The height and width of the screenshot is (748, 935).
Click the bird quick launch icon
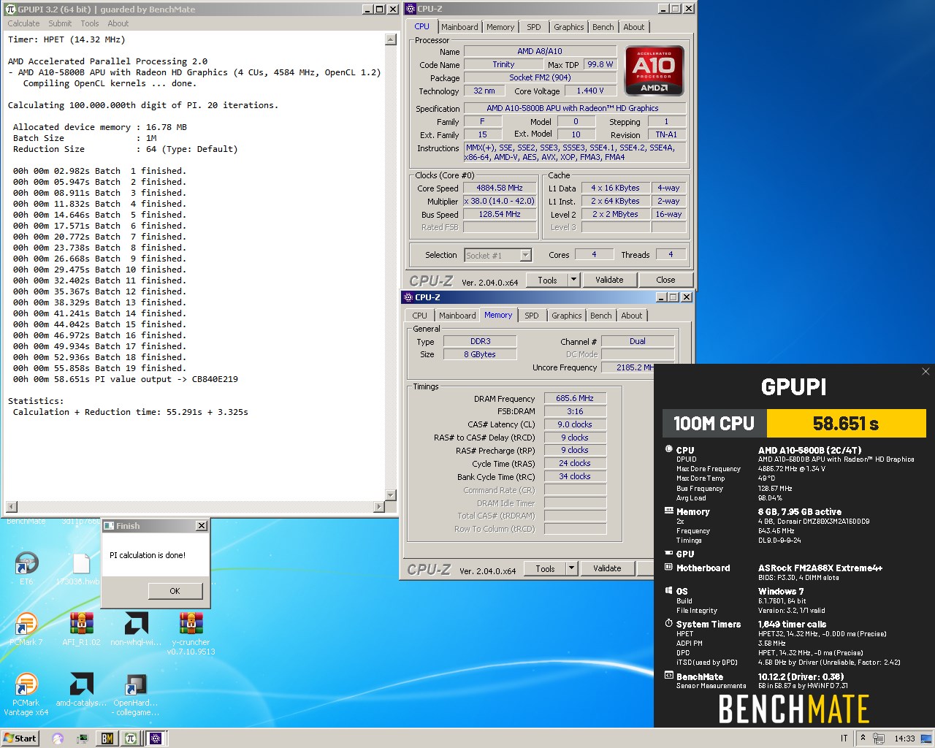pyautogui.click(x=58, y=739)
